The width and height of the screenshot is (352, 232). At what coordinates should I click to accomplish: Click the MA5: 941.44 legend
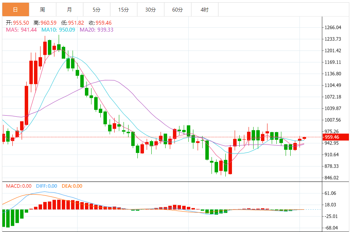pyautogui.click(x=21, y=30)
